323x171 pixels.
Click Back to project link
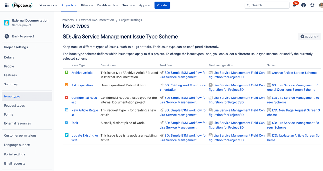pyautogui.click(x=23, y=36)
